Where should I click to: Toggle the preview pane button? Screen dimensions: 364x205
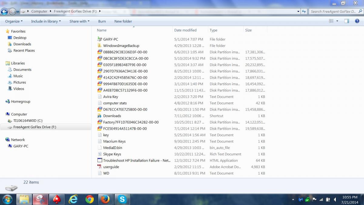tap(347, 21)
